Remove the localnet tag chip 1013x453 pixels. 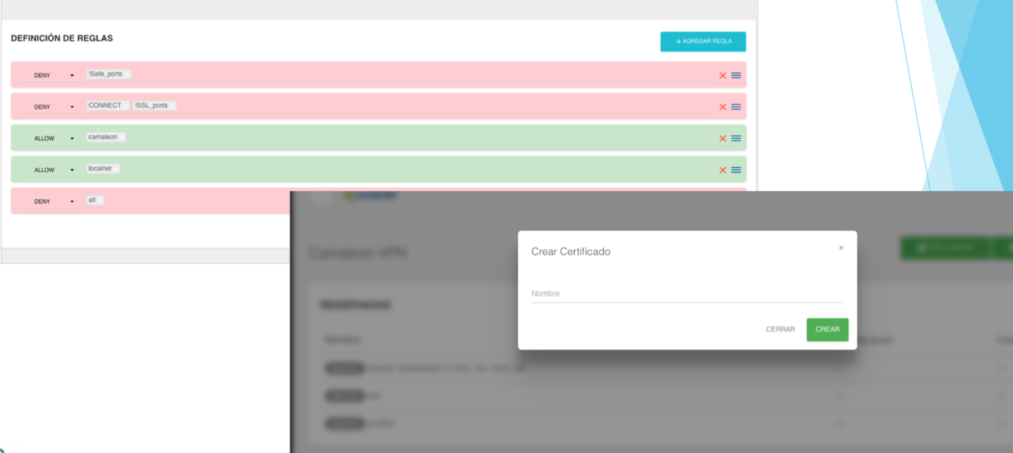116,169
